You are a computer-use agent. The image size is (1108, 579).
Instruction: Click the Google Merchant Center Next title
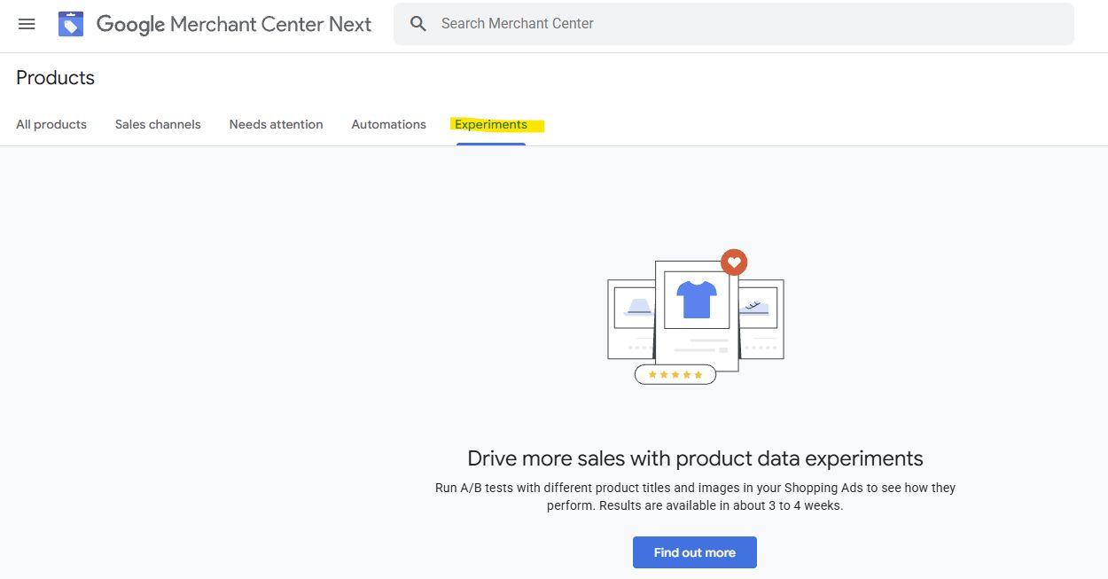pos(234,24)
